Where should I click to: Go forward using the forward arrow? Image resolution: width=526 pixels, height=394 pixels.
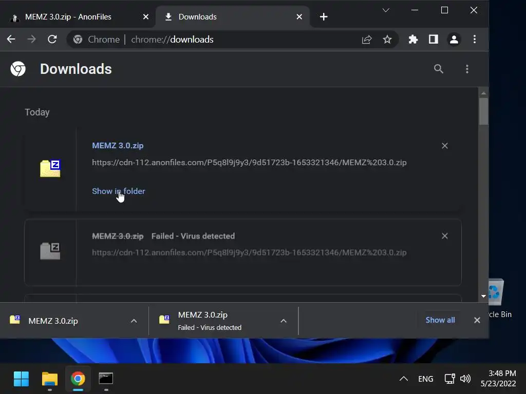tap(31, 39)
